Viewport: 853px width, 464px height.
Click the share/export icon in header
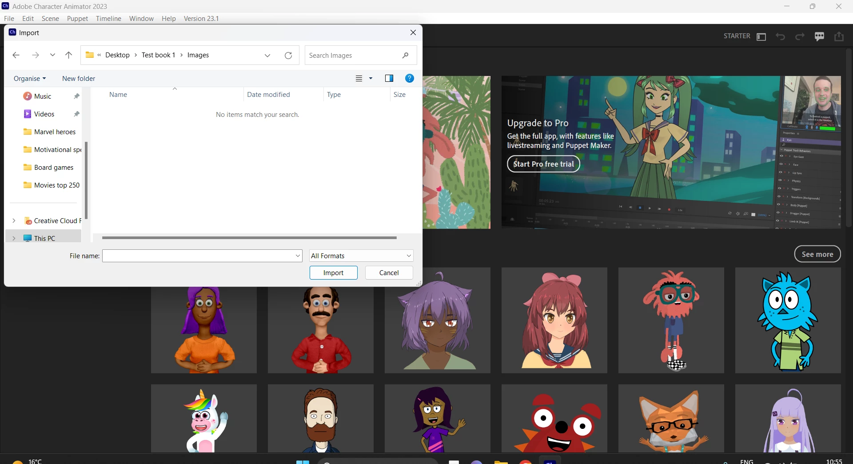[x=839, y=36]
